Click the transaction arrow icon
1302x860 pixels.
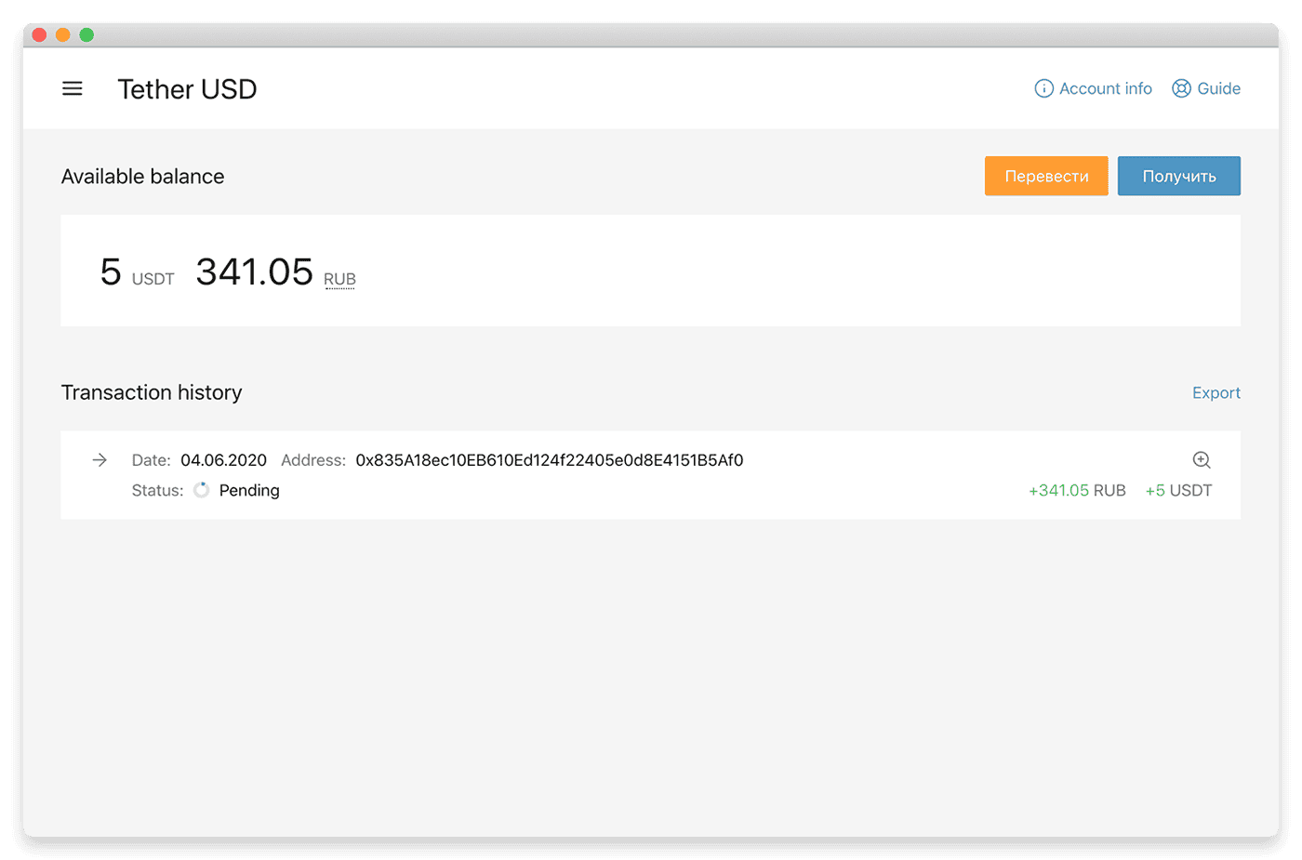coord(100,459)
